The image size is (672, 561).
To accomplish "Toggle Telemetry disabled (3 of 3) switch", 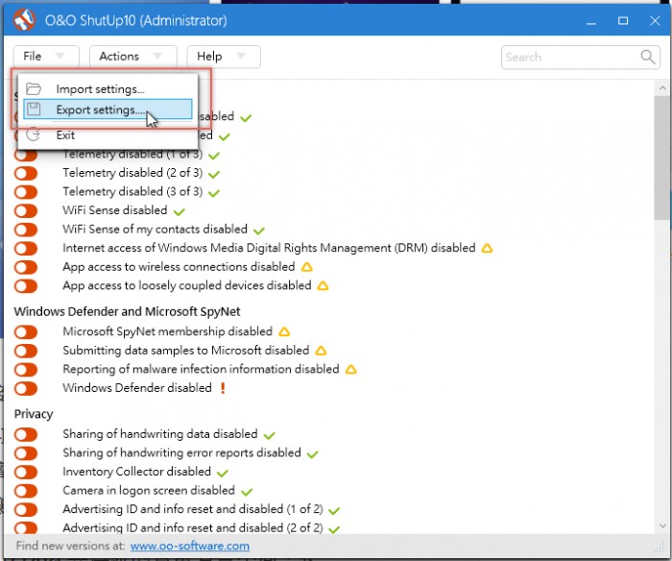I will click(26, 192).
